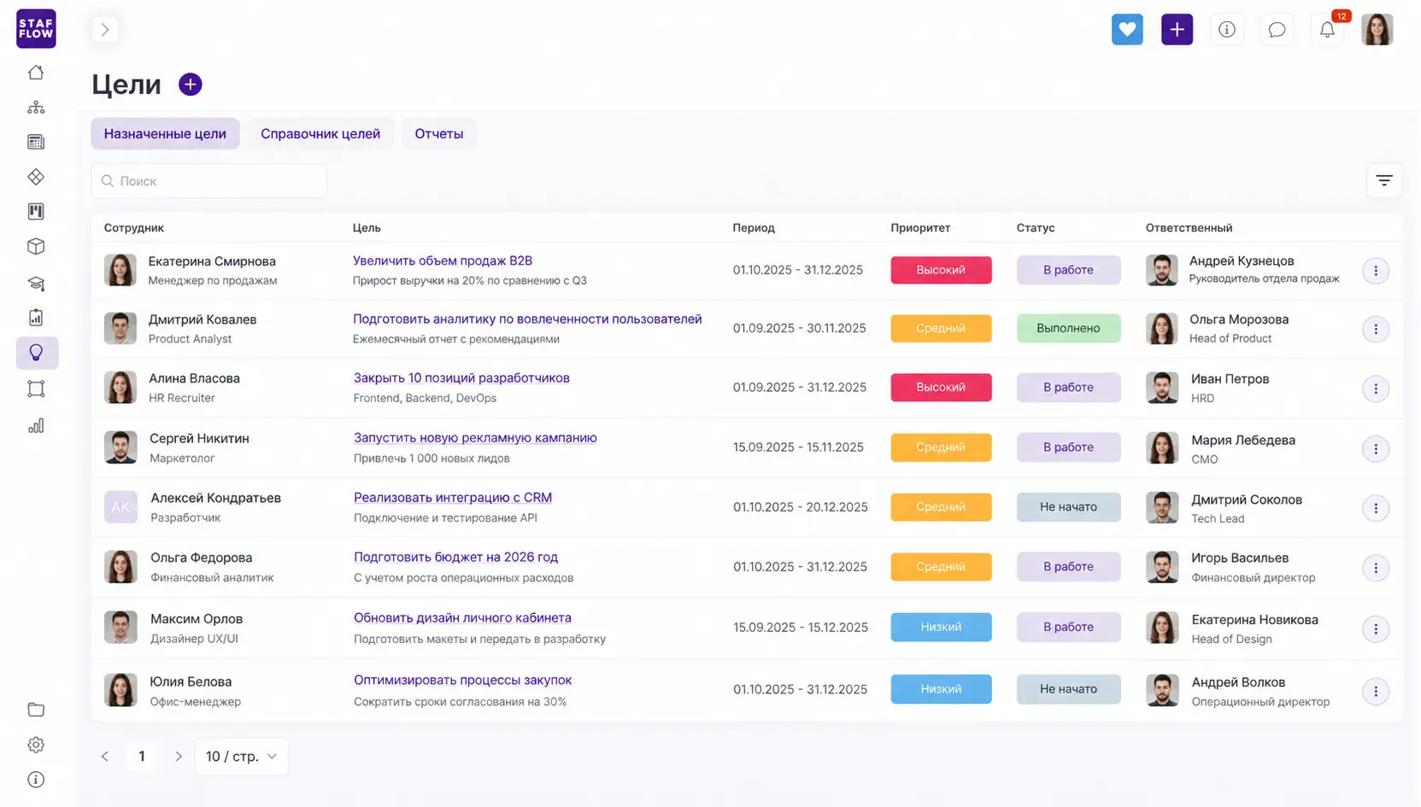Open the calendar icon in sidebar

(x=36, y=142)
